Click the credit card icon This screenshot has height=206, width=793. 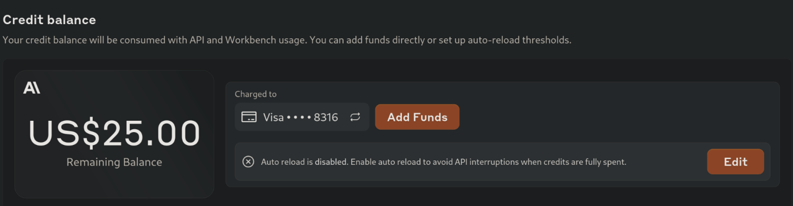point(249,117)
